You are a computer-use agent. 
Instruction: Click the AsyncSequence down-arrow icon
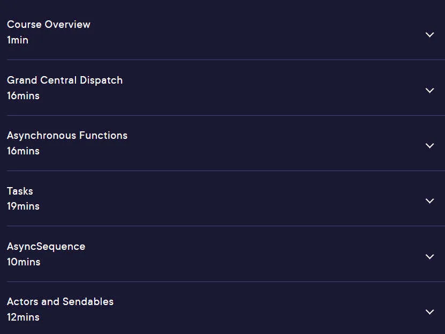tap(429, 256)
